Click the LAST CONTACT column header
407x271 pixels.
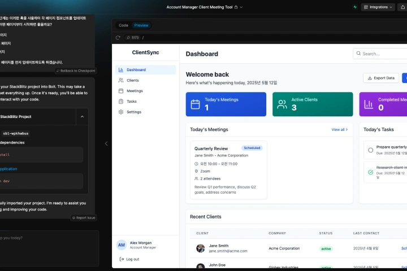click(366, 233)
